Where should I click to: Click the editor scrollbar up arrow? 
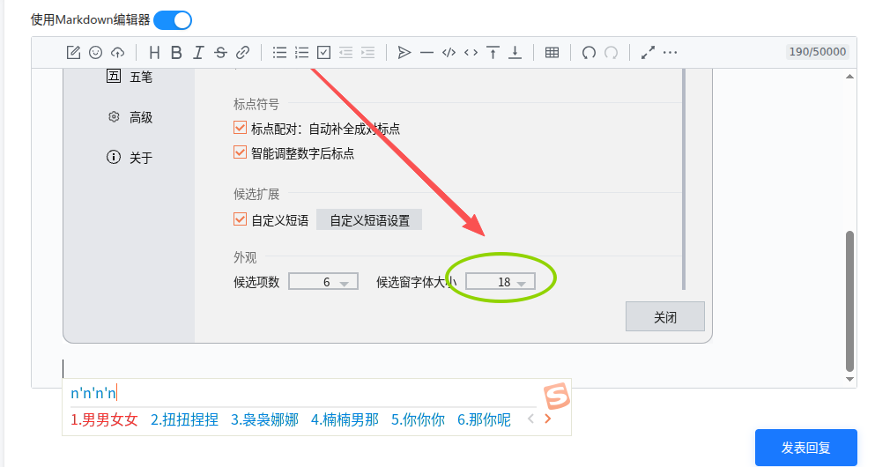(x=850, y=77)
